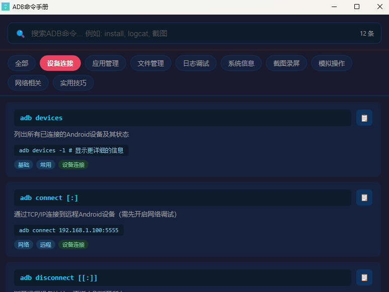Click the example adb devices -l line
389x292 pixels.
pos(71,150)
